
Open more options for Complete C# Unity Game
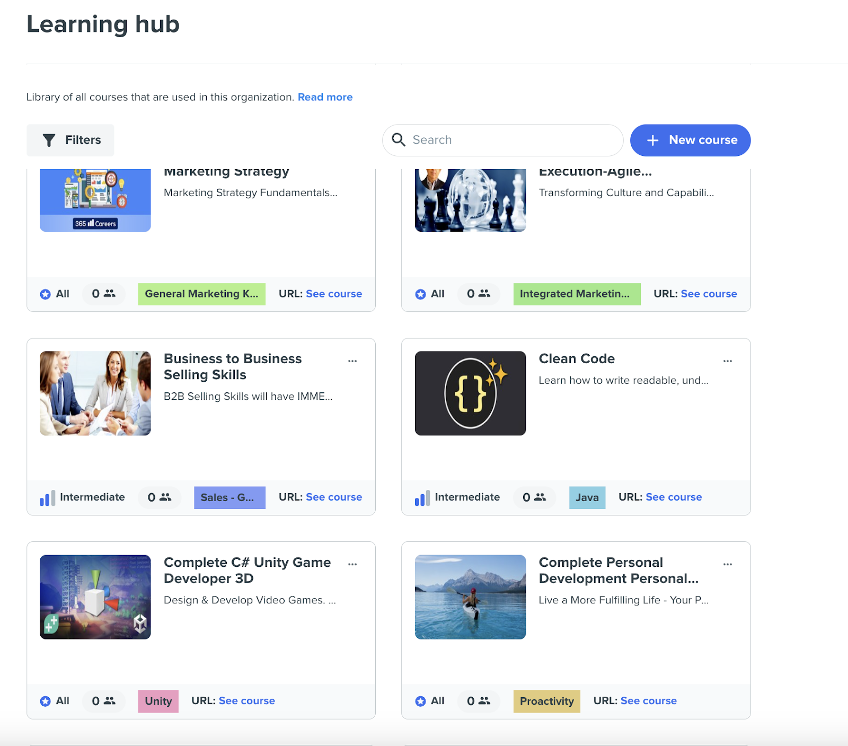352,564
